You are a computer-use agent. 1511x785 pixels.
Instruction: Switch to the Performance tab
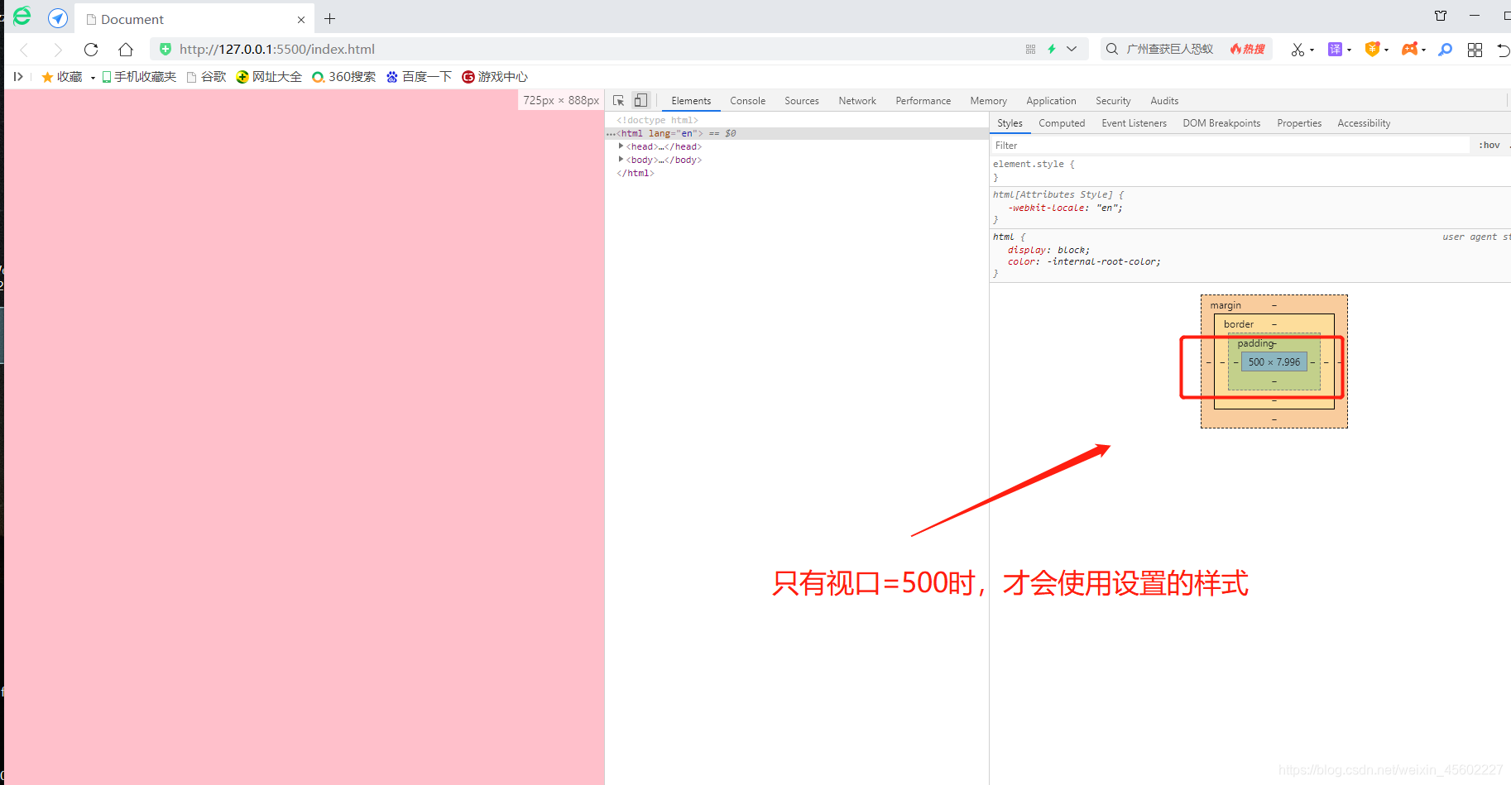click(923, 101)
